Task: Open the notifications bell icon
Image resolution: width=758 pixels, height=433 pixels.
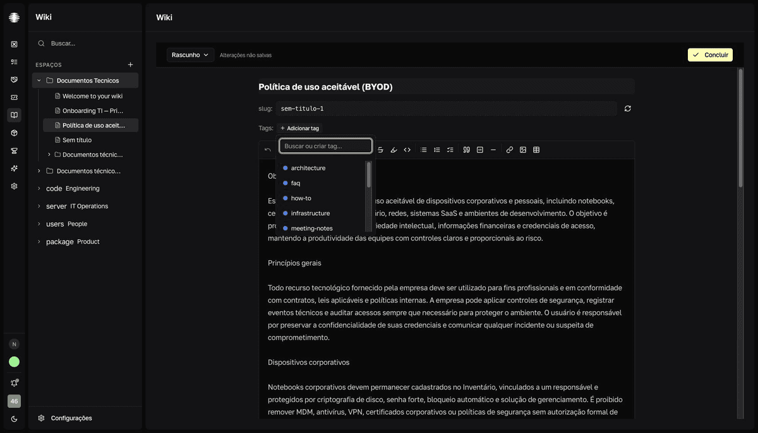Action: point(14,383)
